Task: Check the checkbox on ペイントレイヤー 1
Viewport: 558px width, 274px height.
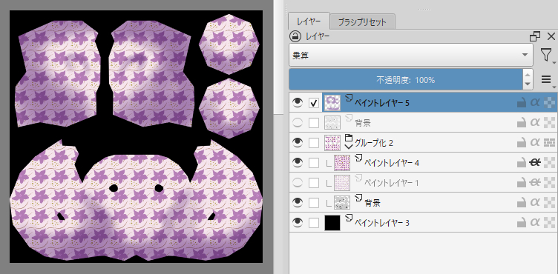Action: pyautogui.click(x=314, y=183)
